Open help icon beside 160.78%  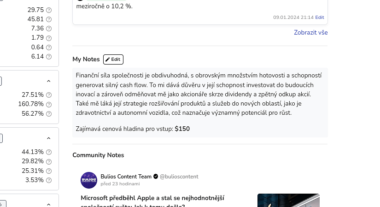pyautogui.click(x=49, y=104)
